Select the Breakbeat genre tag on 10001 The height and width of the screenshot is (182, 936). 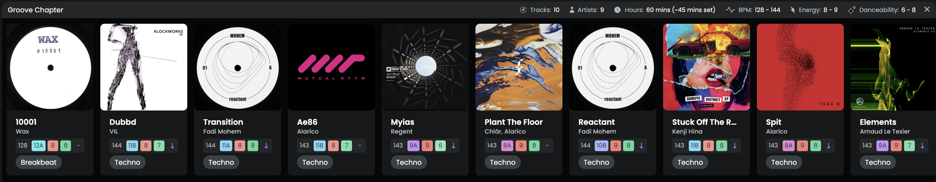point(38,162)
